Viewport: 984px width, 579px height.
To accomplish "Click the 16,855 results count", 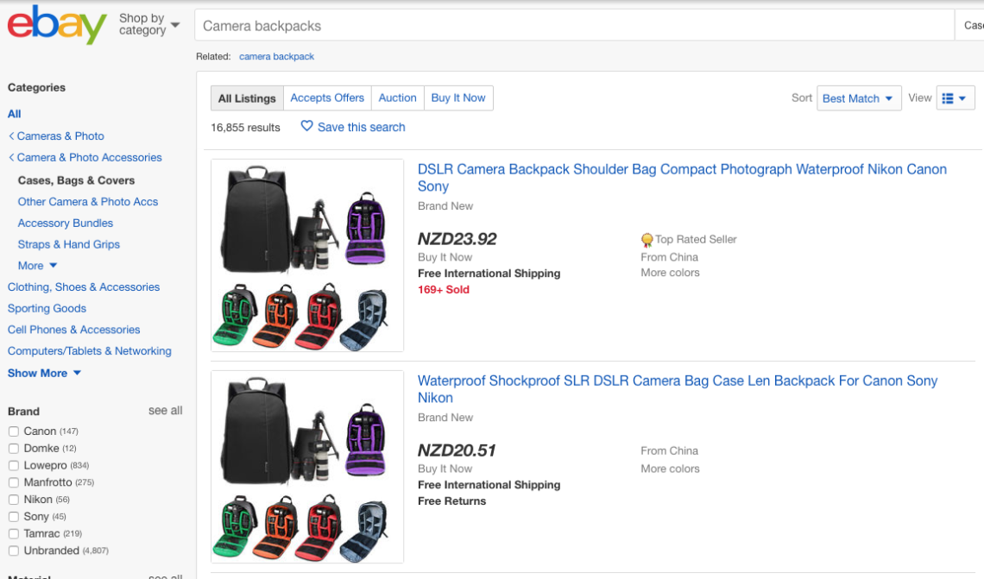I will point(245,128).
